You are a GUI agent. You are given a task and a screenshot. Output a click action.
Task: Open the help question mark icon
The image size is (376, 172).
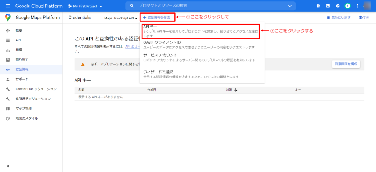click(x=338, y=6)
